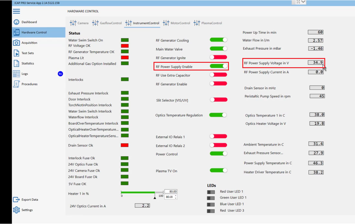This screenshot has width=355, height=224.
Task: Switch on Red User LED 1
Action: [x=211, y=192]
